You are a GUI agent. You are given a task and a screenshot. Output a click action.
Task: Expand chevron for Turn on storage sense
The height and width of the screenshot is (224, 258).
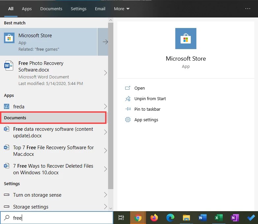tap(105, 195)
